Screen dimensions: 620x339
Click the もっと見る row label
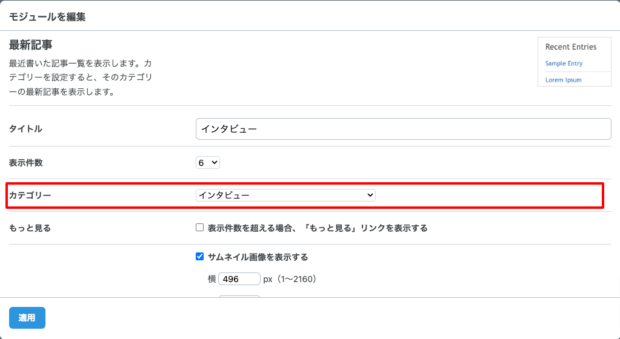(x=30, y=228)
